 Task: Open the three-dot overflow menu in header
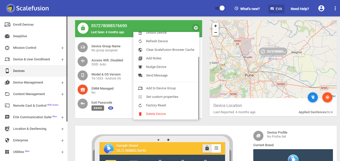click(335, 8)
